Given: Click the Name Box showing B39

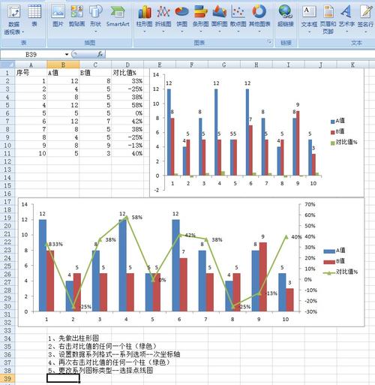Looking at the screenshot, I should [32, 54].
